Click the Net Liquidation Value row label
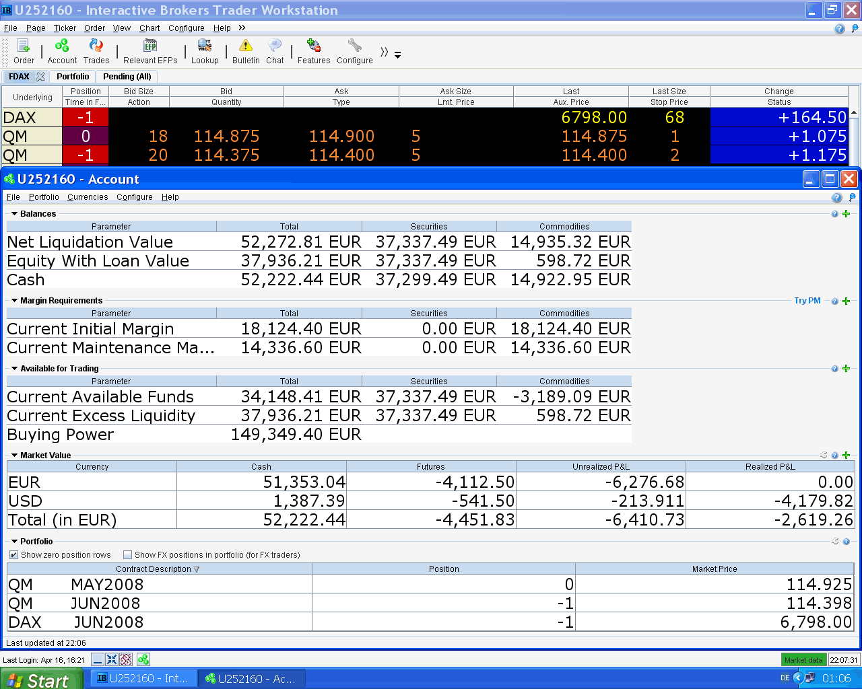This screenshot has width=862, height=689. 90,242
